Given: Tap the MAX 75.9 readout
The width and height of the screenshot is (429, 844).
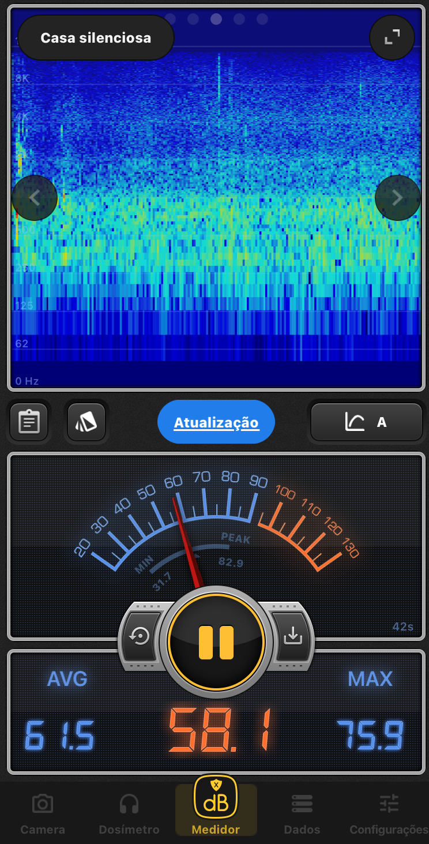Looking at the screenshot, I should coord(370,736).
